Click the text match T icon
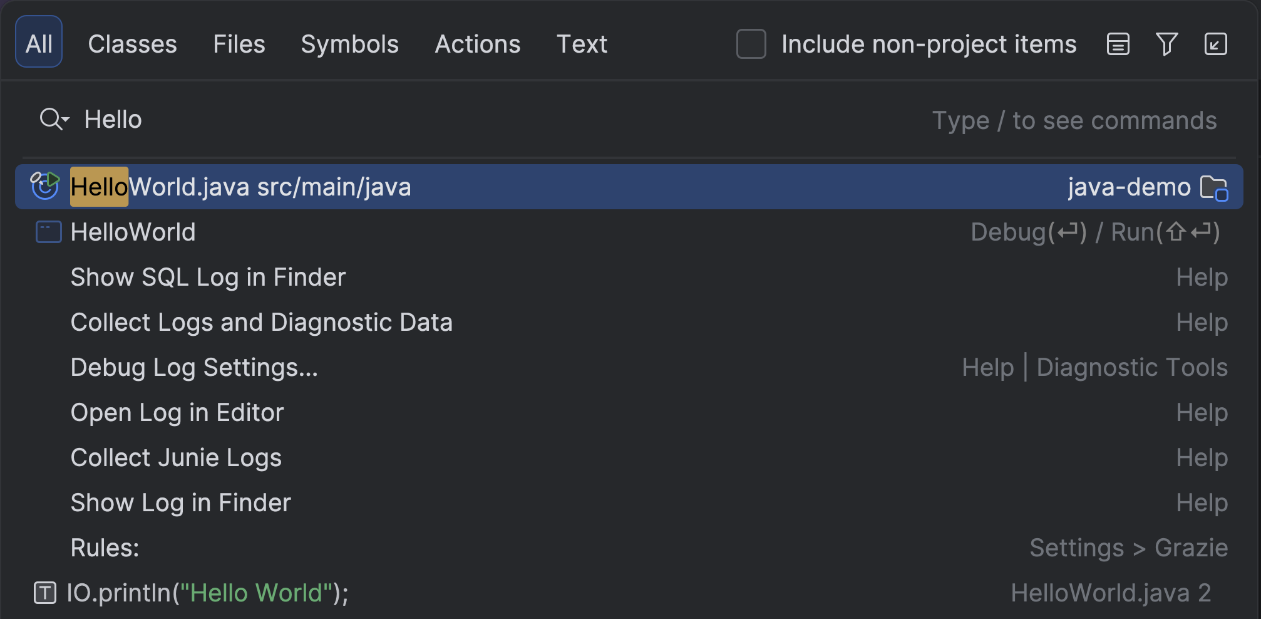The image size is (1261, 619). coord(45,593)
